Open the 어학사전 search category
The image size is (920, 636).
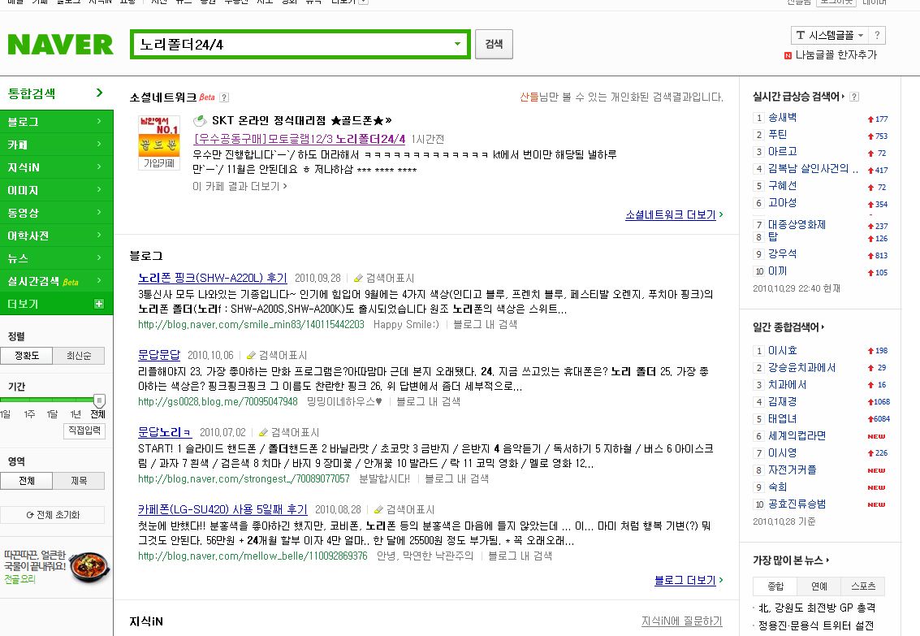56,236
